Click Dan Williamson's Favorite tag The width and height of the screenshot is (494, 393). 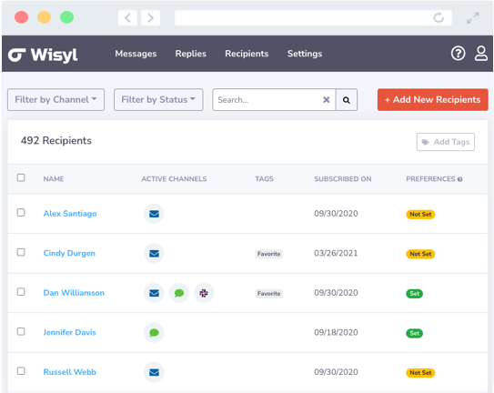268,294
